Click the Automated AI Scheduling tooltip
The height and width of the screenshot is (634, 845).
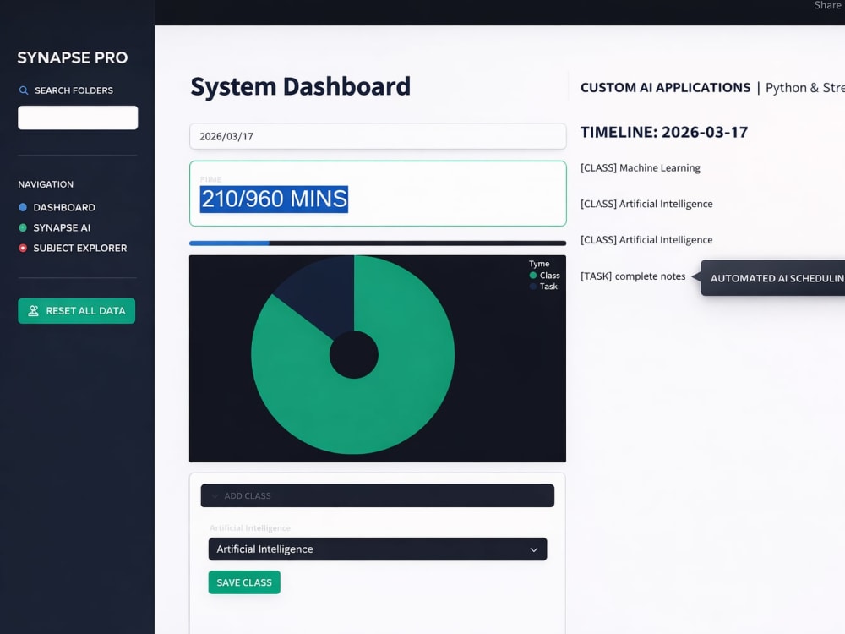773,278
